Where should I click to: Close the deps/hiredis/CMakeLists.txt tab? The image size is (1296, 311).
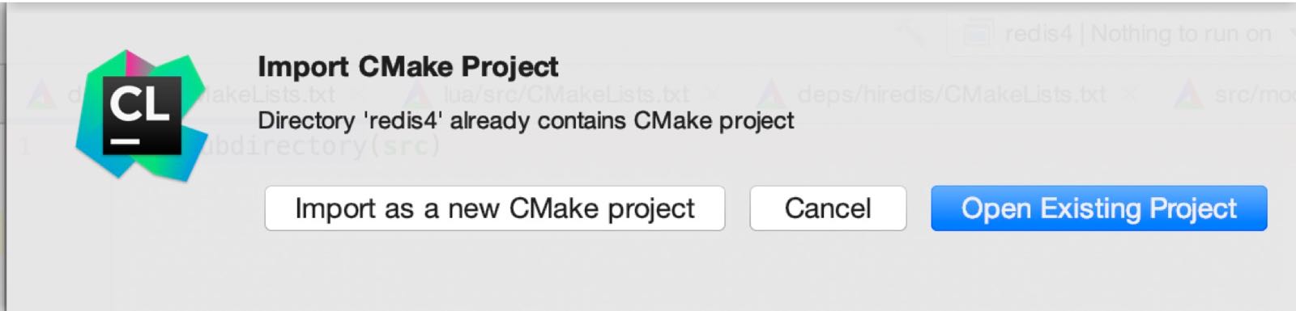[x=1130, y=95]
